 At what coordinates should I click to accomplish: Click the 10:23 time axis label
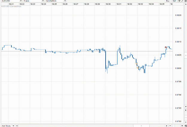(33, 4)
